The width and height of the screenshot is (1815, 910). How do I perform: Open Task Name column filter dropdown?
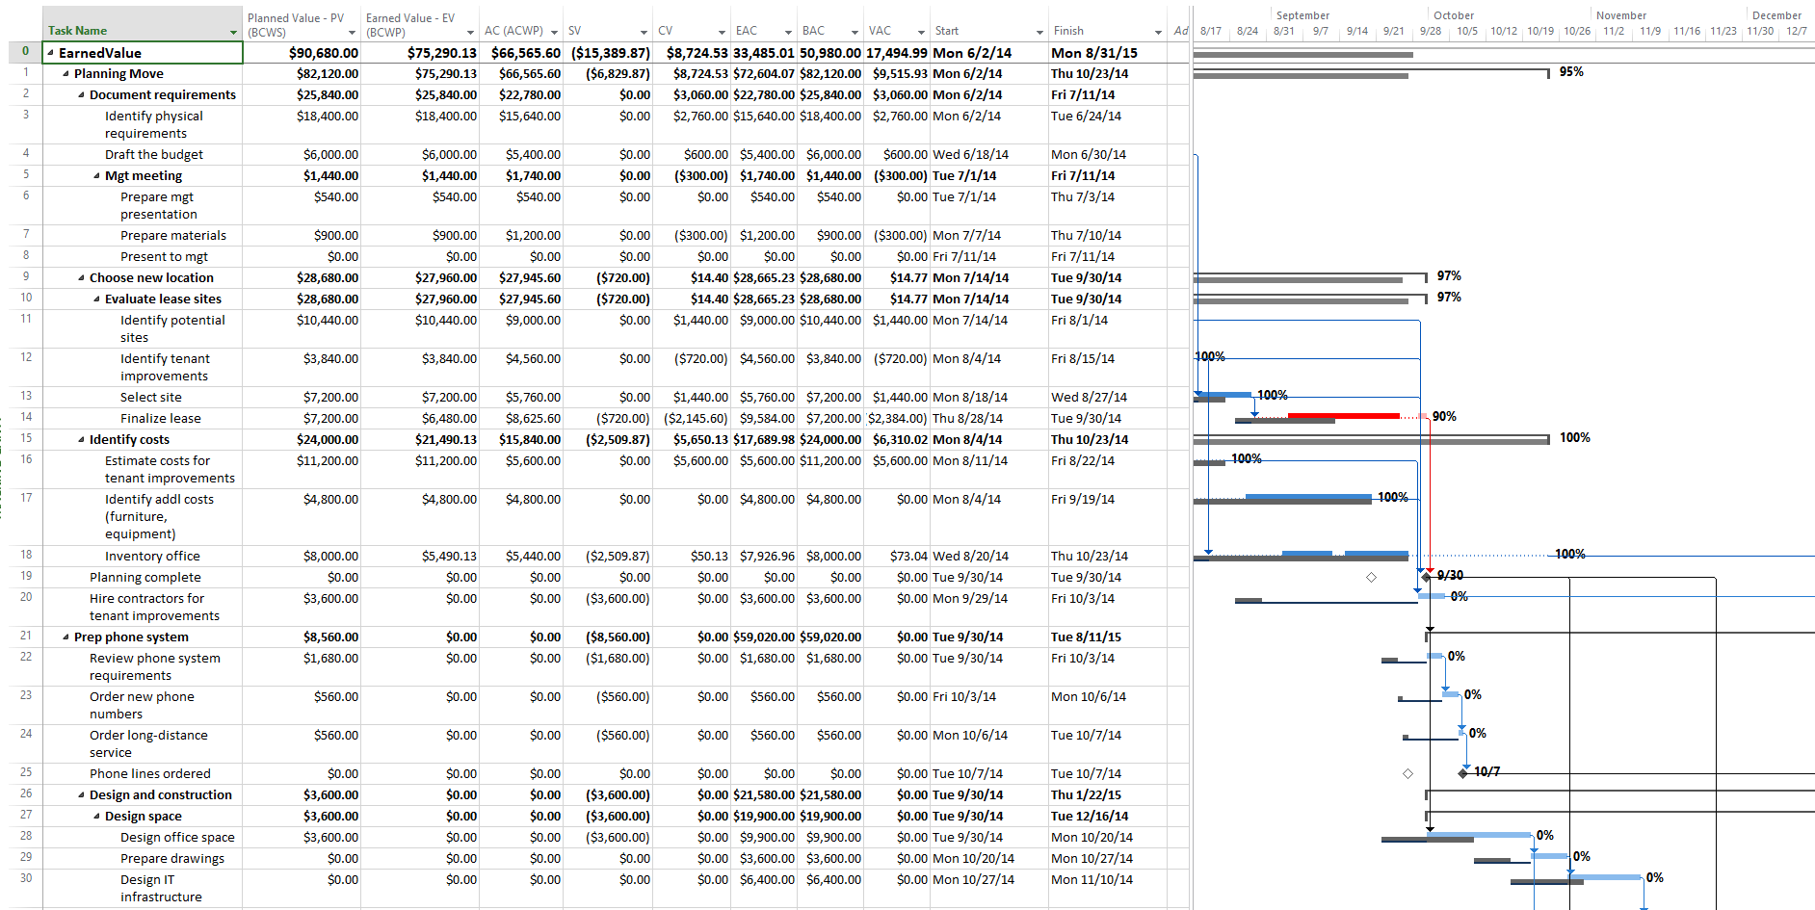[x=233, y=33]
